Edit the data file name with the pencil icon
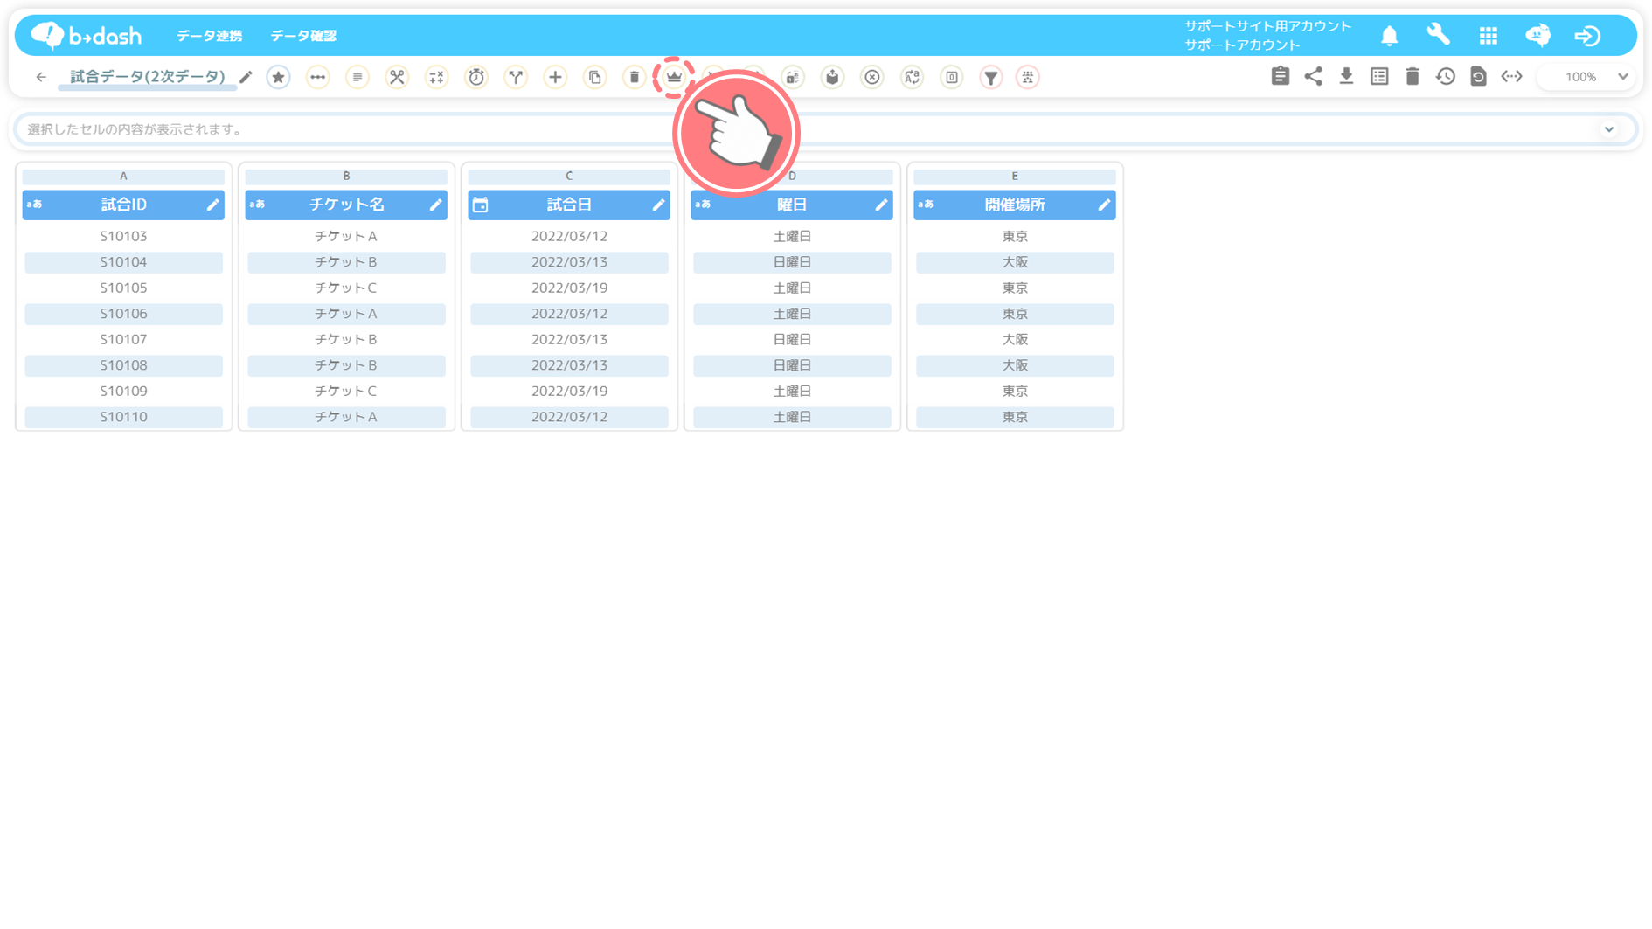The height and width of the screenshot is (929, 1652). click(x=246, y=77)
